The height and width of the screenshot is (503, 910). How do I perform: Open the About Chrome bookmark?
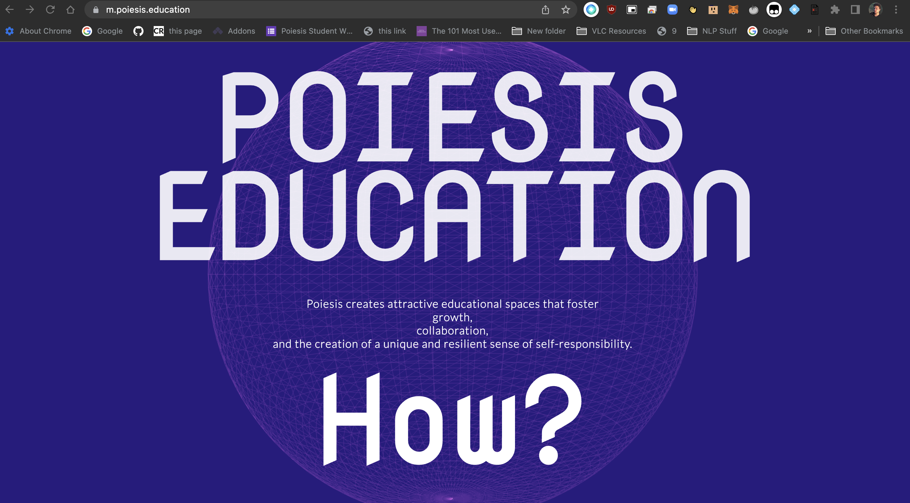(38, 31)
